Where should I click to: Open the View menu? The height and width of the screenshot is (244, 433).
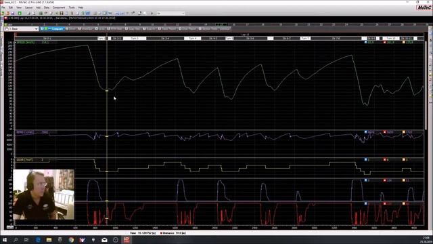[x=19, y=7]
